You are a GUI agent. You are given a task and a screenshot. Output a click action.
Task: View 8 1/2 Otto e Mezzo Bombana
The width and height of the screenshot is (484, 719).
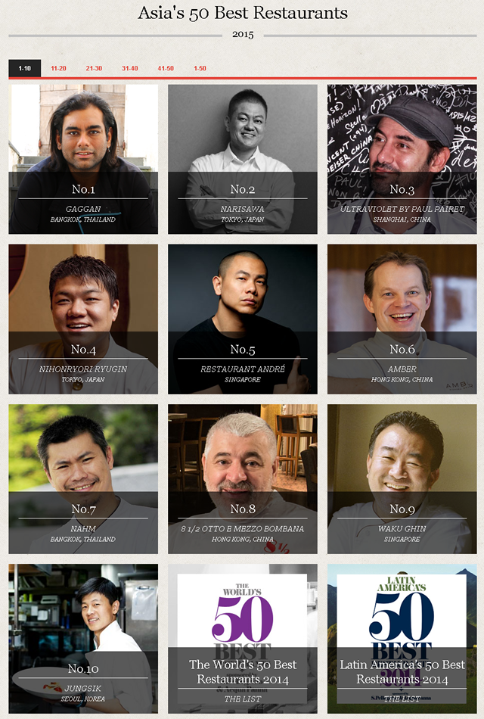tap(243, 479)
